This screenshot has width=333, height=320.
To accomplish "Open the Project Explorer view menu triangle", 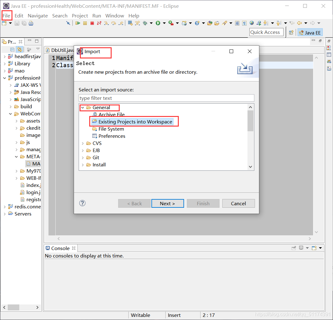I will [38, 49].
